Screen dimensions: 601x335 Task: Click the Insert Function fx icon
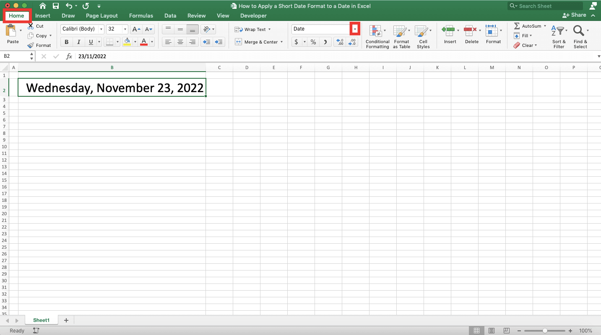point(69,56)
